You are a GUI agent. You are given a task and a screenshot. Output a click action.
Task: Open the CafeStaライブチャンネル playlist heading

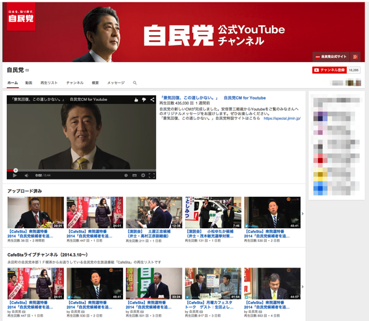47,255
